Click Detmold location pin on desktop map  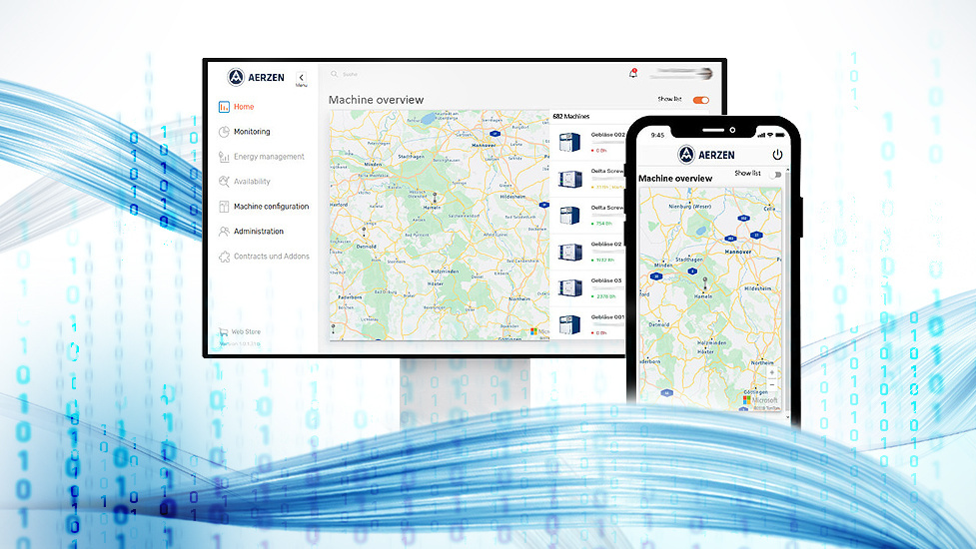[365, 233]
